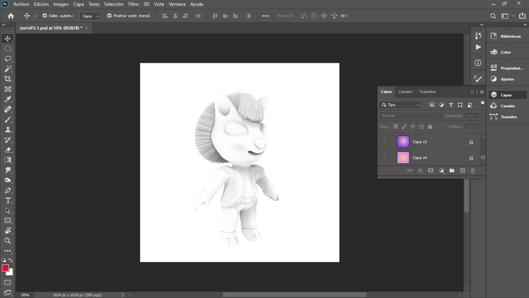Select the Horizontal Type tool

click(x=8, y=200)
